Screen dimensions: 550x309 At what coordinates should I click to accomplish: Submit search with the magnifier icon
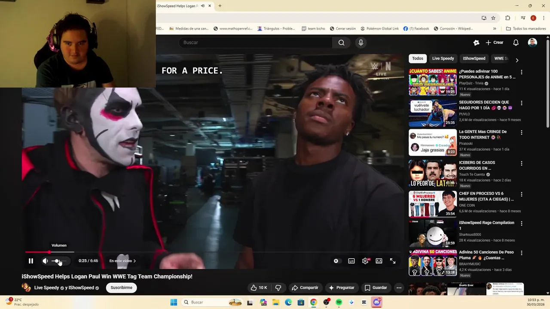(x=342, y=42)
